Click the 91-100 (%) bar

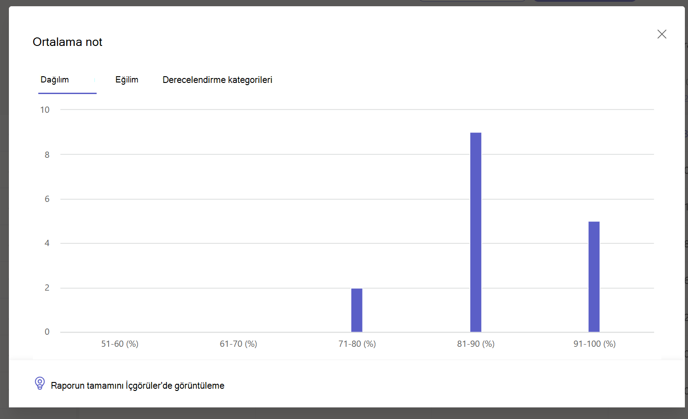(594, 277)
